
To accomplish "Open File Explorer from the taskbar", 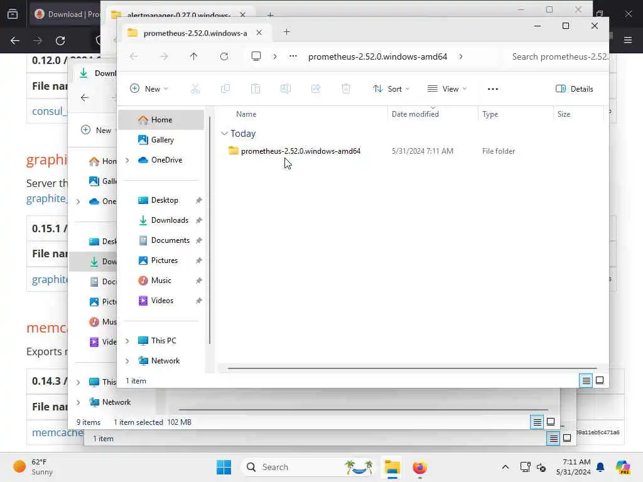I will coord(392,467).
